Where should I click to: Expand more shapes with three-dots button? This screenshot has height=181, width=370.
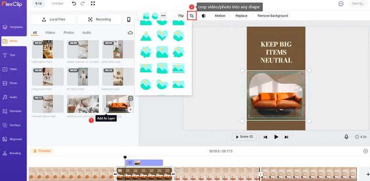click(x=163, y=16)
